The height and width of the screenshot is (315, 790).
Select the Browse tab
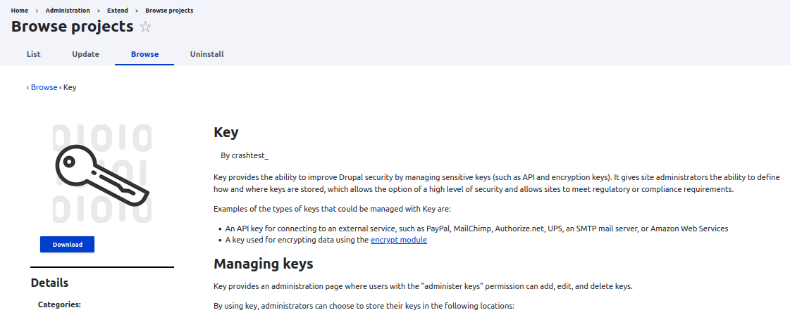click(x=144, y=54)
